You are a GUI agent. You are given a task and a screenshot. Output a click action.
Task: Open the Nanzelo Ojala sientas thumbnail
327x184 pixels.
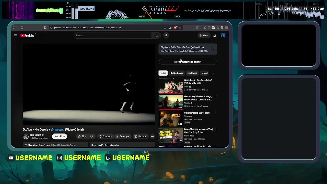(171, 119)
